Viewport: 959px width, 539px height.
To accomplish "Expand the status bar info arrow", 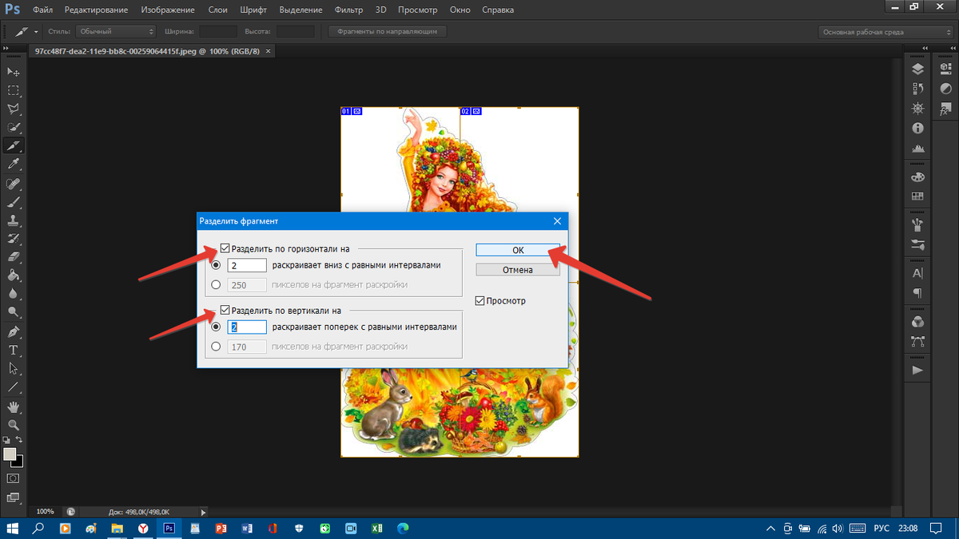I will click(203, 512).
